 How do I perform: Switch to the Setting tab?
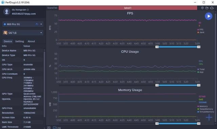point(20,41)
